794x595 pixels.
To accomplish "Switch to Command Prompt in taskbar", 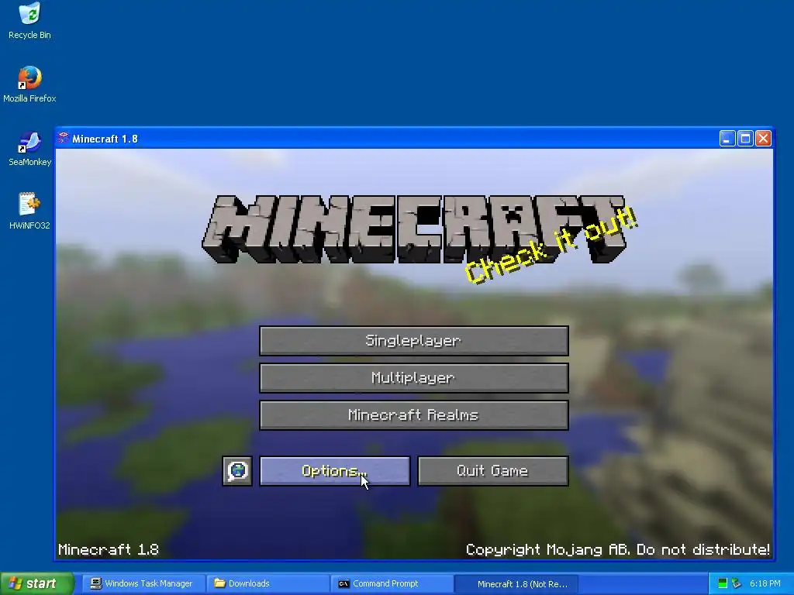I will point(392,583).
